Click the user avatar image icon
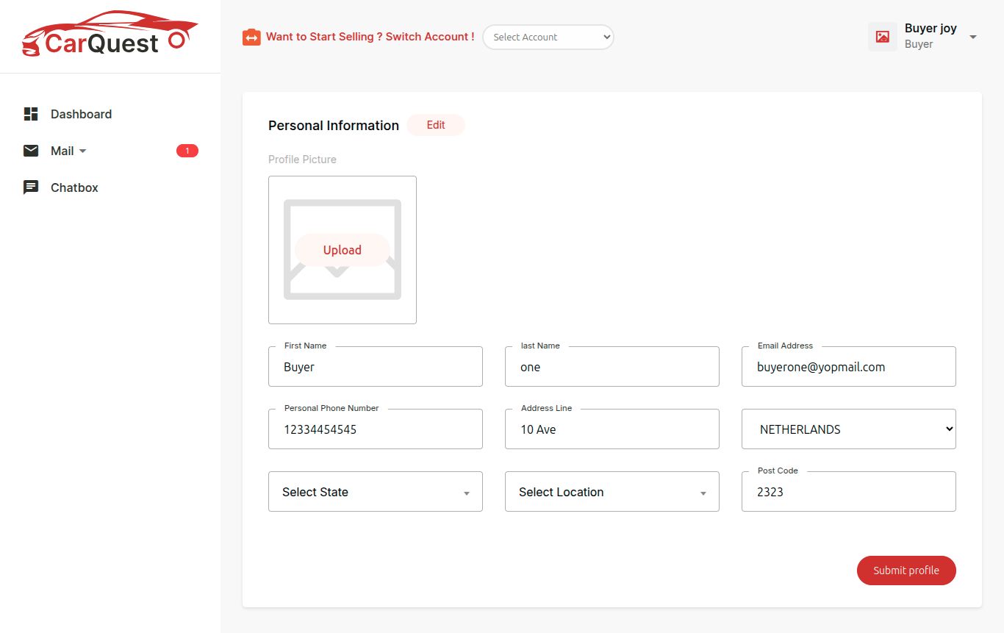 point(882,37)
